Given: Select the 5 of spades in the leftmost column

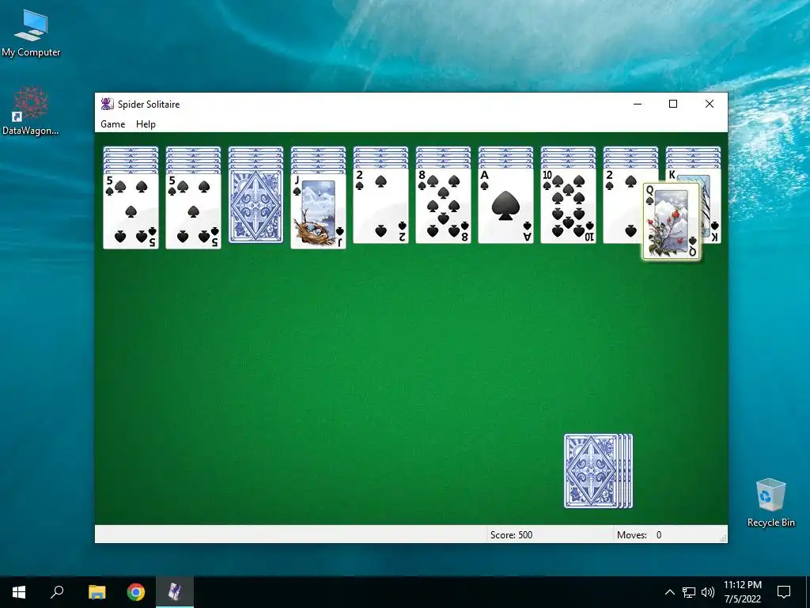Looking at the screenshot, I should (131, 211).
